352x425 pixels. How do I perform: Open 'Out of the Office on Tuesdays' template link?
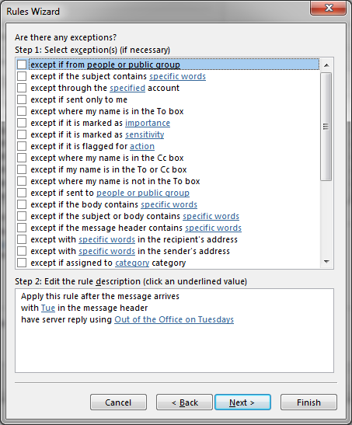[174, 319]
